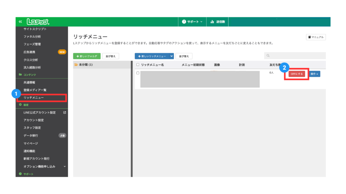
Task: Click the NEW badge next to 広告連携
Action: click(x=62, y=52)
